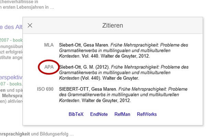Open the search result titled 'e des Alt'
The width and height of the screenshot is (206, 137).
[x=11, y=28]
